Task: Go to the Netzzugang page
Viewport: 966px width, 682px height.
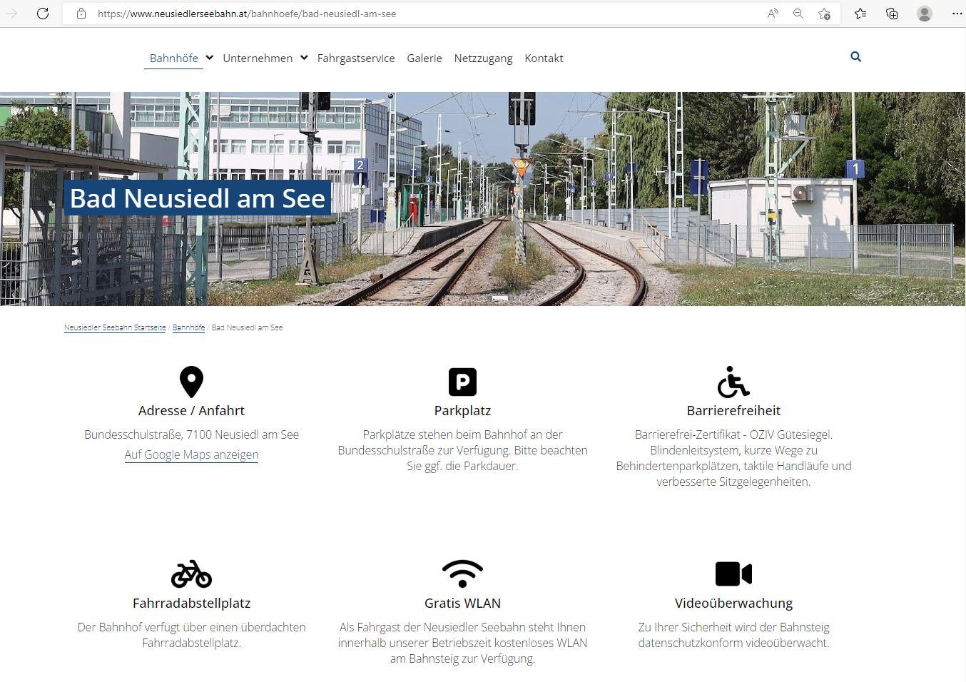Action: 483,58
